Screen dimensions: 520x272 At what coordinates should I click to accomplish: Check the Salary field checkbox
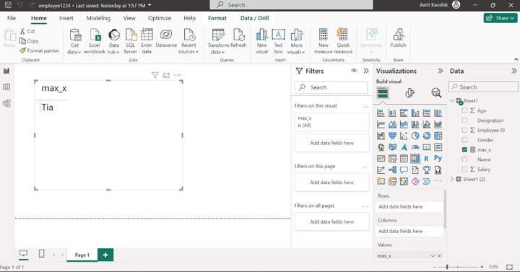pos(464,170)
